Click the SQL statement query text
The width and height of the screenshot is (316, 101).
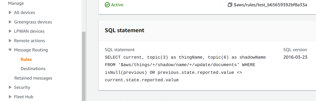(185, 69)
